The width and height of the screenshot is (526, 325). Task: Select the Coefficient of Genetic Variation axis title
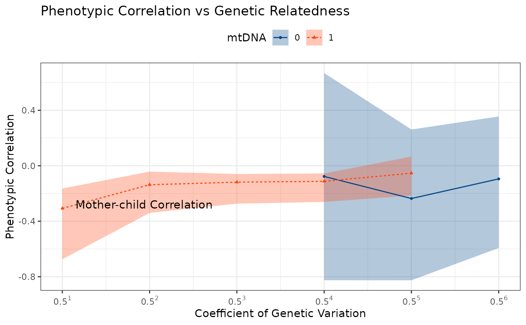pos(280,314)
